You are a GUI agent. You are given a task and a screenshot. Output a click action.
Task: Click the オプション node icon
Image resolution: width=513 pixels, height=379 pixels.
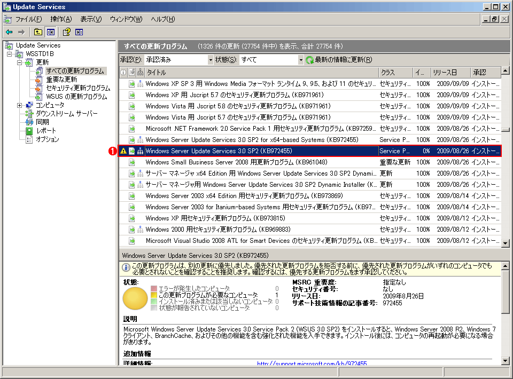pyautogui.click(x=29, y=139)
